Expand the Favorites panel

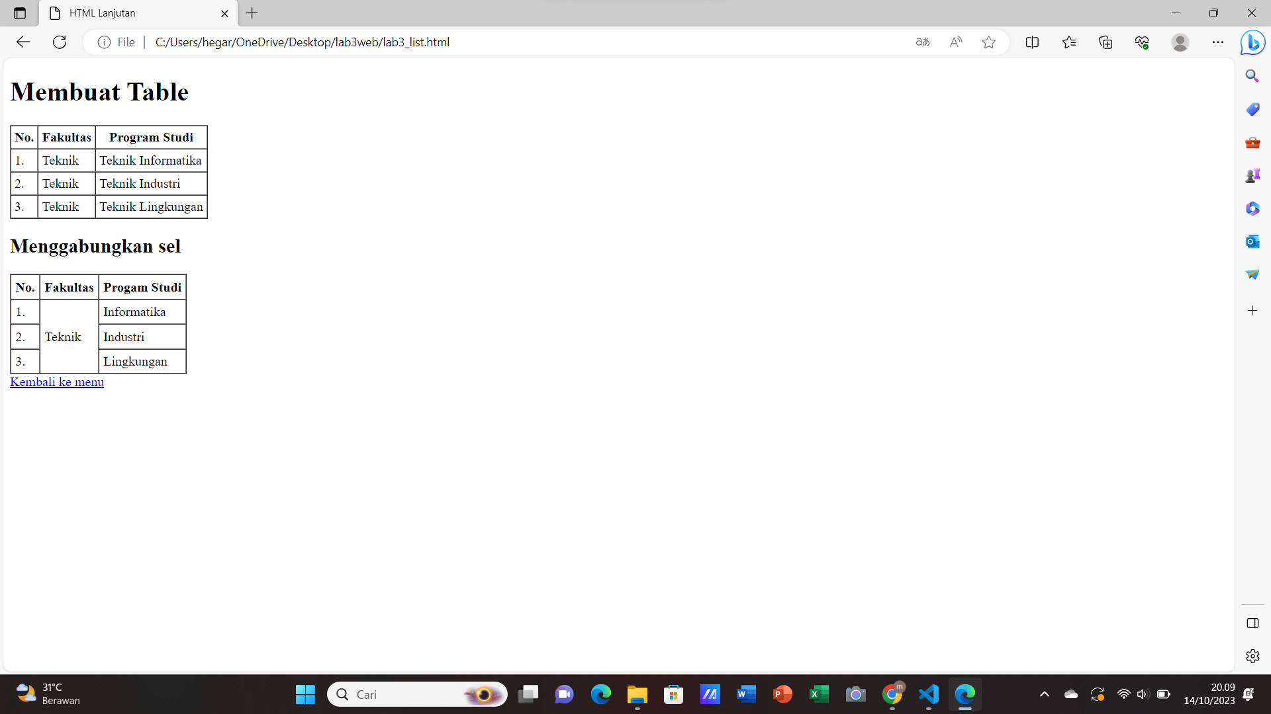1069,42
